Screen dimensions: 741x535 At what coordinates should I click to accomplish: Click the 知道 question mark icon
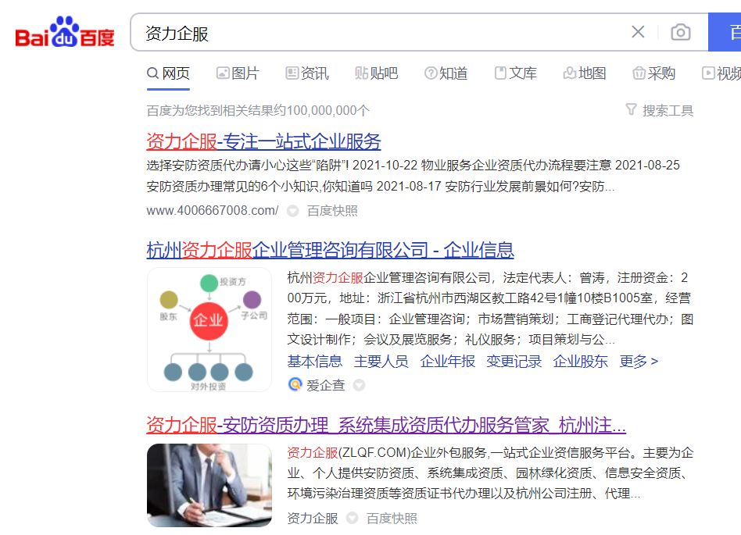pyautogui.click(x=431, y=73)
